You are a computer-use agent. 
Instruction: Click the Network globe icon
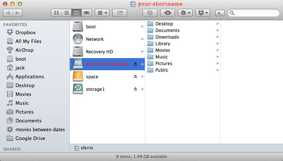click(x=78, y=39)
